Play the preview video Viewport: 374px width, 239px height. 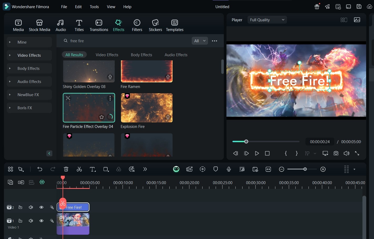(257, 153)
